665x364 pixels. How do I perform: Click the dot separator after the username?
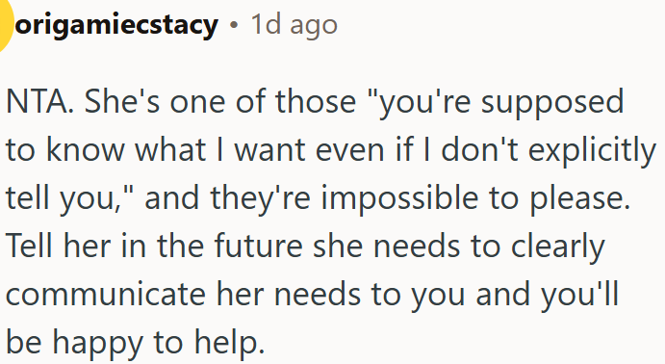[234, 25]
